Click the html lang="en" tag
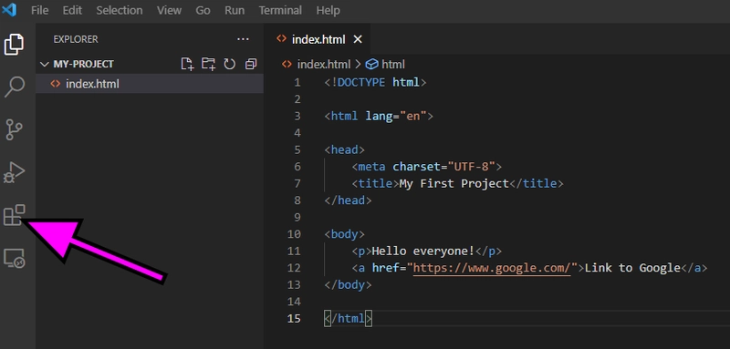This screenshot has width=730, height=349. (x=379, y=116)
